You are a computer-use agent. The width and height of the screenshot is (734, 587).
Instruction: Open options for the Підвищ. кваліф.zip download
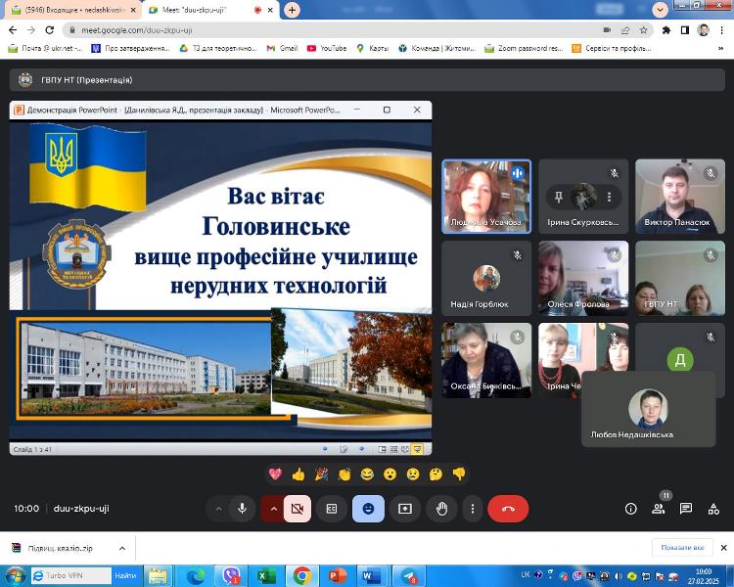122,548
